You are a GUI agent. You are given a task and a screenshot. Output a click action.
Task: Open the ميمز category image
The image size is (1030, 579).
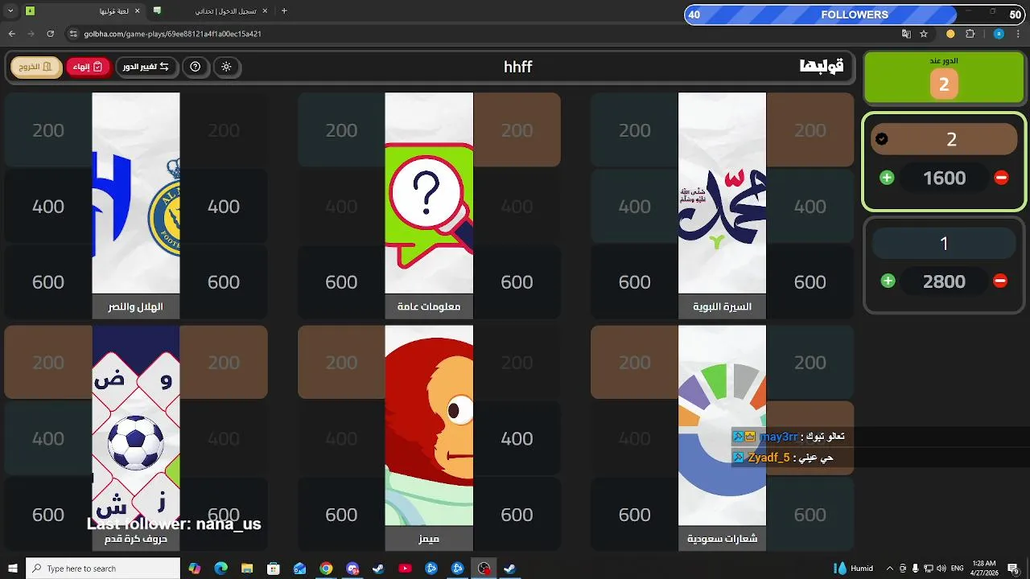tap(429, 425)
